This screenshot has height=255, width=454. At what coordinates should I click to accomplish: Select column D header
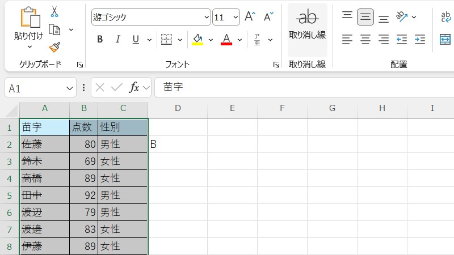tap(178, 108)
